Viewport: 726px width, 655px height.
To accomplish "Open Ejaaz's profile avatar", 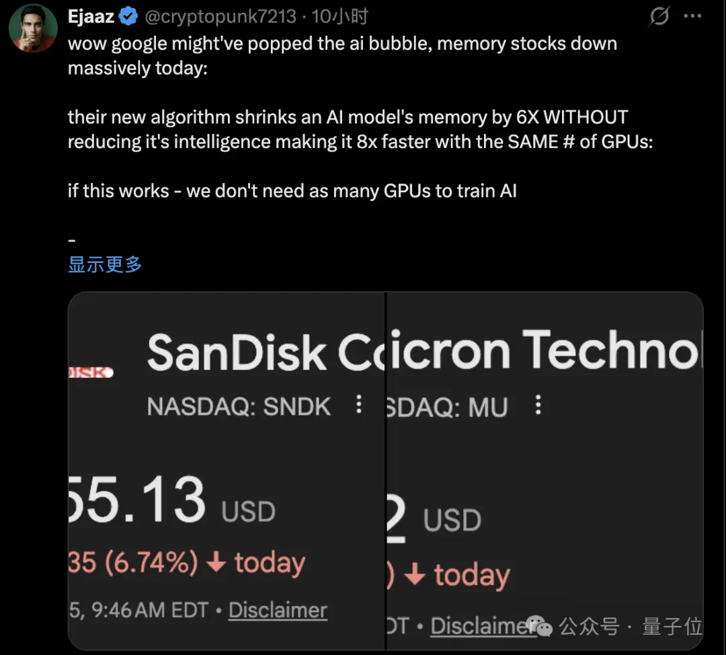I will 33,28.
